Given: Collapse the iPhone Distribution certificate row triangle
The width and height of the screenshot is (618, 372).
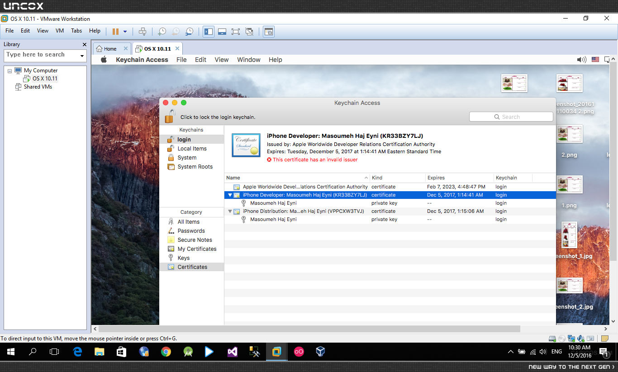Looking at the screenshot, I should [230, 212].
